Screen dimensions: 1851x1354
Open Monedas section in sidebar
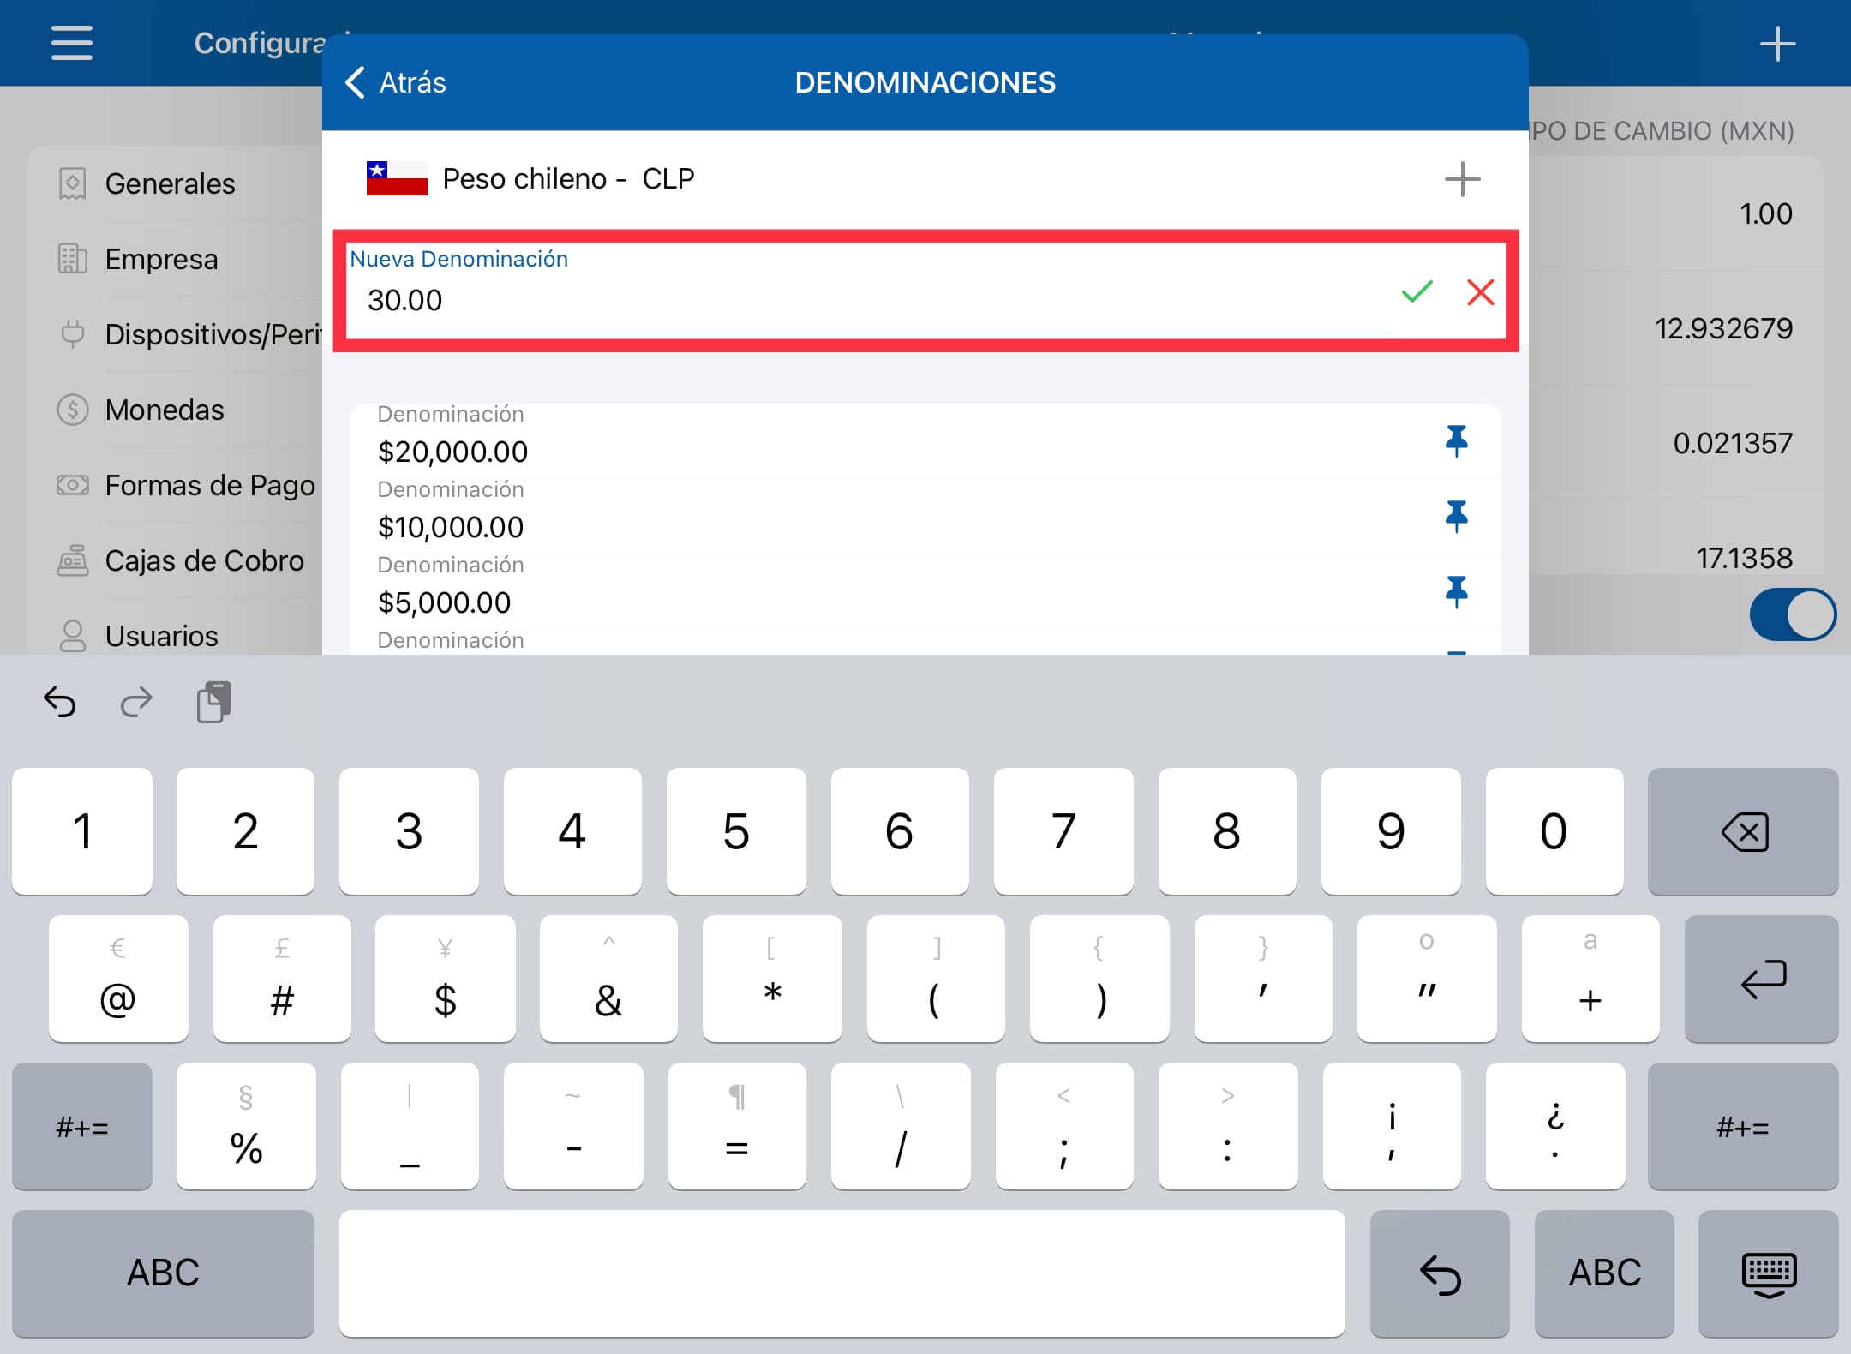pos(175,410)
